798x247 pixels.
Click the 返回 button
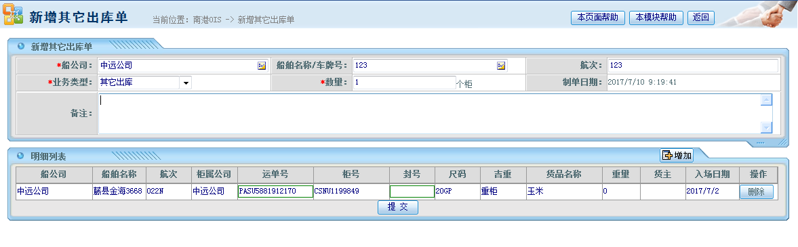coord(701,18)
